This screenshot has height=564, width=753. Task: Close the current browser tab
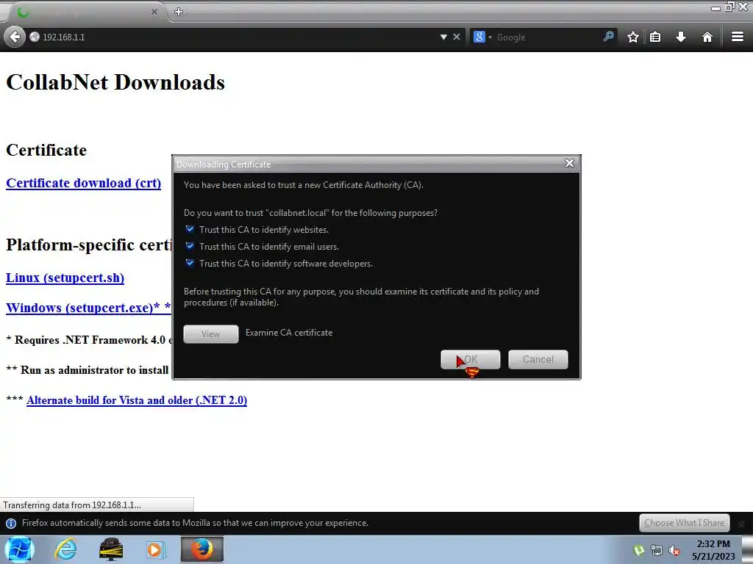(154, 12)
